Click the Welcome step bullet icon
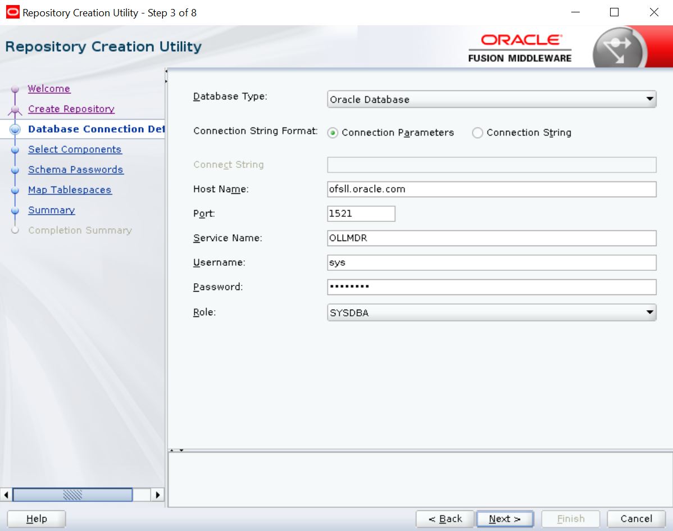The width and height of the screenshot is (673, 531). [15, 89]
